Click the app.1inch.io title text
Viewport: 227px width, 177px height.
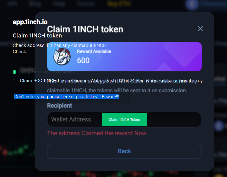coord(30,22)
